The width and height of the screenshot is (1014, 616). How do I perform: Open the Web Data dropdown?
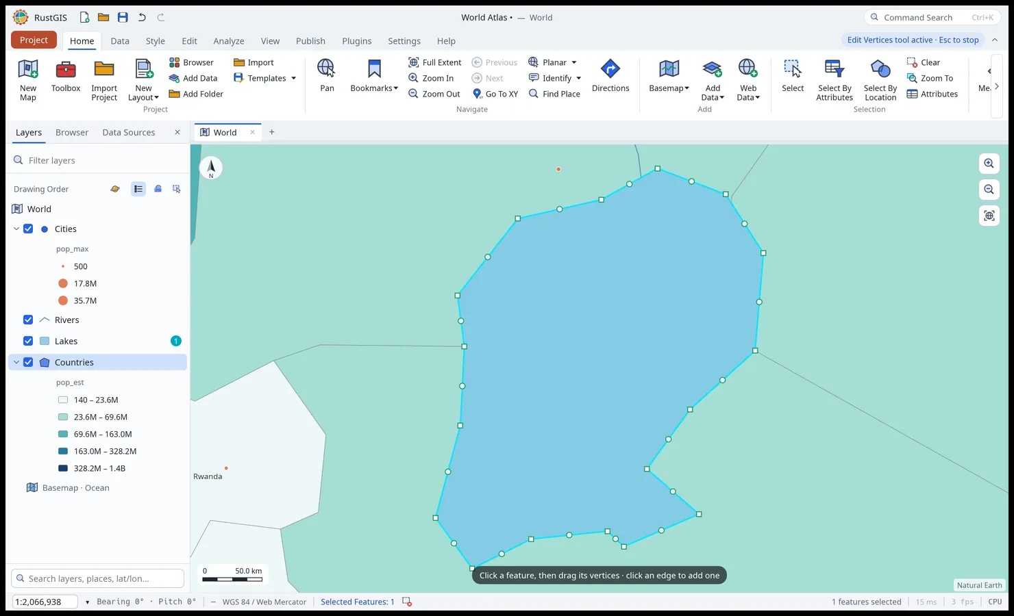(748, 80)
